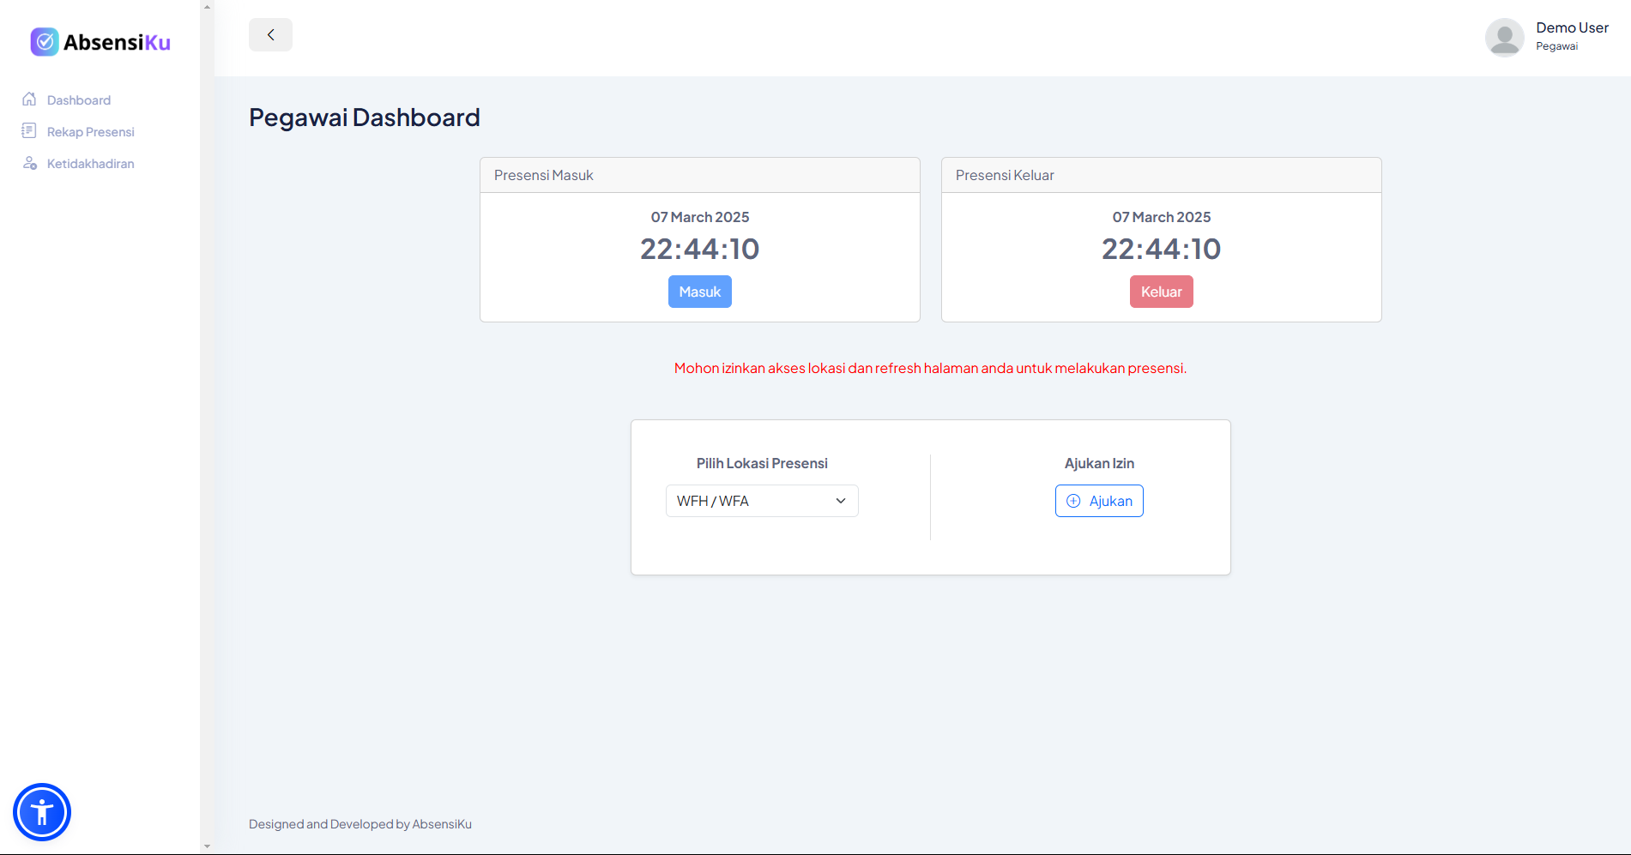The image size is (1631, 855).
Task: Click the plus icon next to Ajukan
Action: (1074, 500)
